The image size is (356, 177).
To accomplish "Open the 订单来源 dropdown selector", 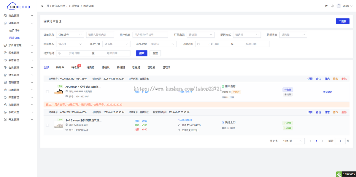I will (200, 34).
